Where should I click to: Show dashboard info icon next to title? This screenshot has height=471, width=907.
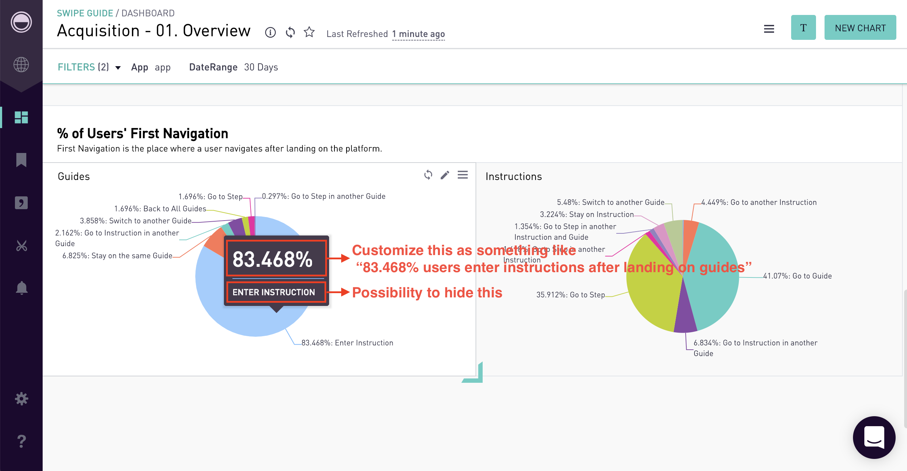tap(270, 32)
